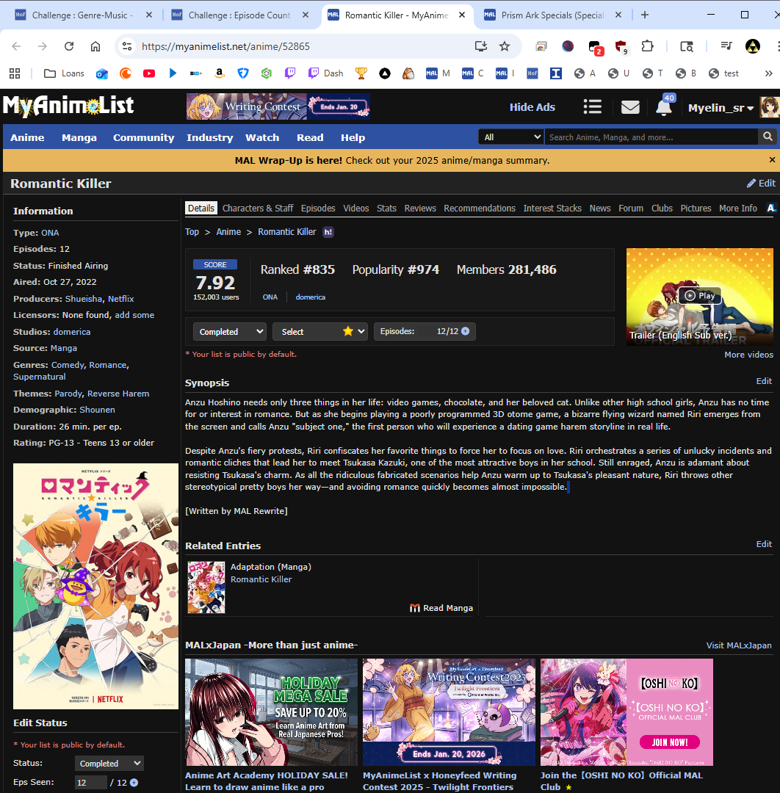Open the Manga navigation menu
Viewport: 780px width, 793px height.
tap(79, 137)
